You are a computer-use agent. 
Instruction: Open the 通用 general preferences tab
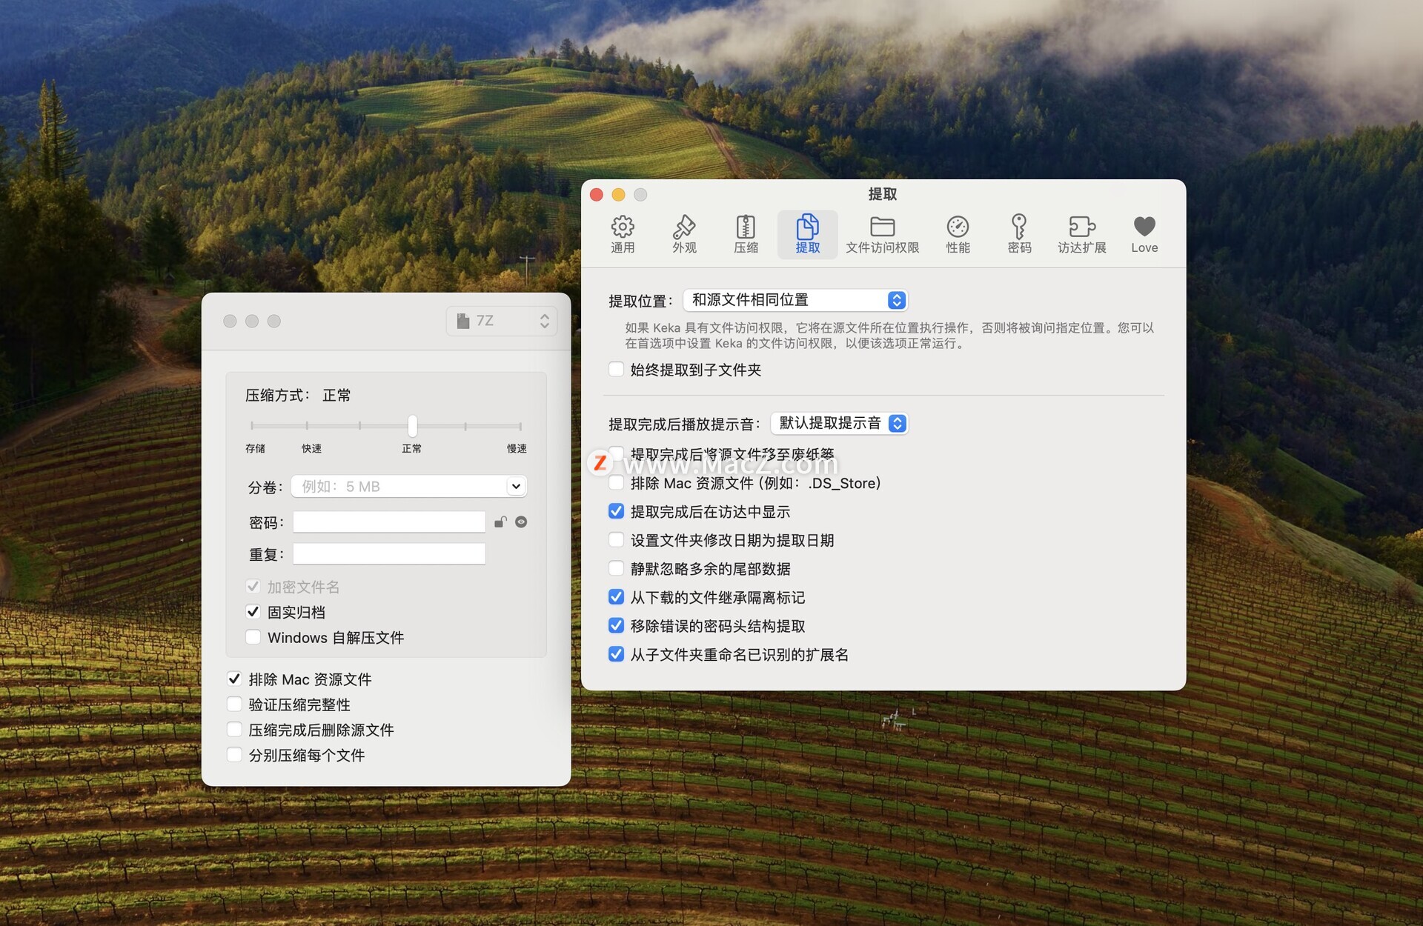click(623, 234)
